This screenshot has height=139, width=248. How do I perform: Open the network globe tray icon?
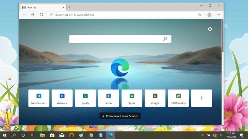click(215, 135)
